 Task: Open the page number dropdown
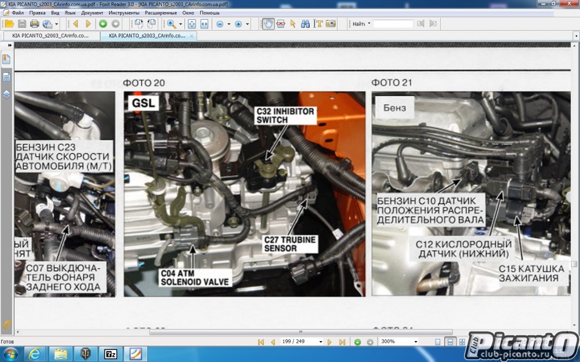[x=320, y=342]
